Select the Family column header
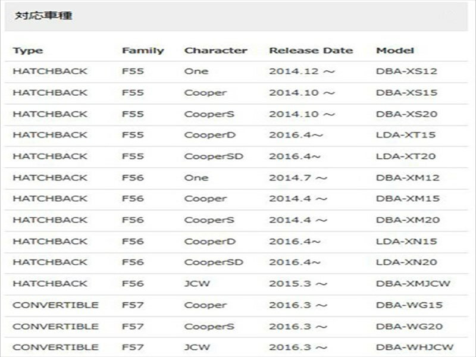 click(143, 51)
